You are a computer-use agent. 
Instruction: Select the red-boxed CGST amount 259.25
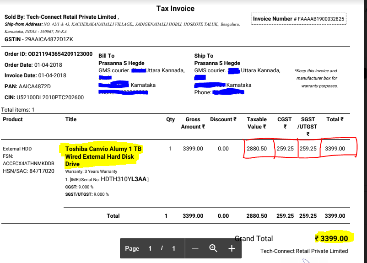(x=285, y=149)
